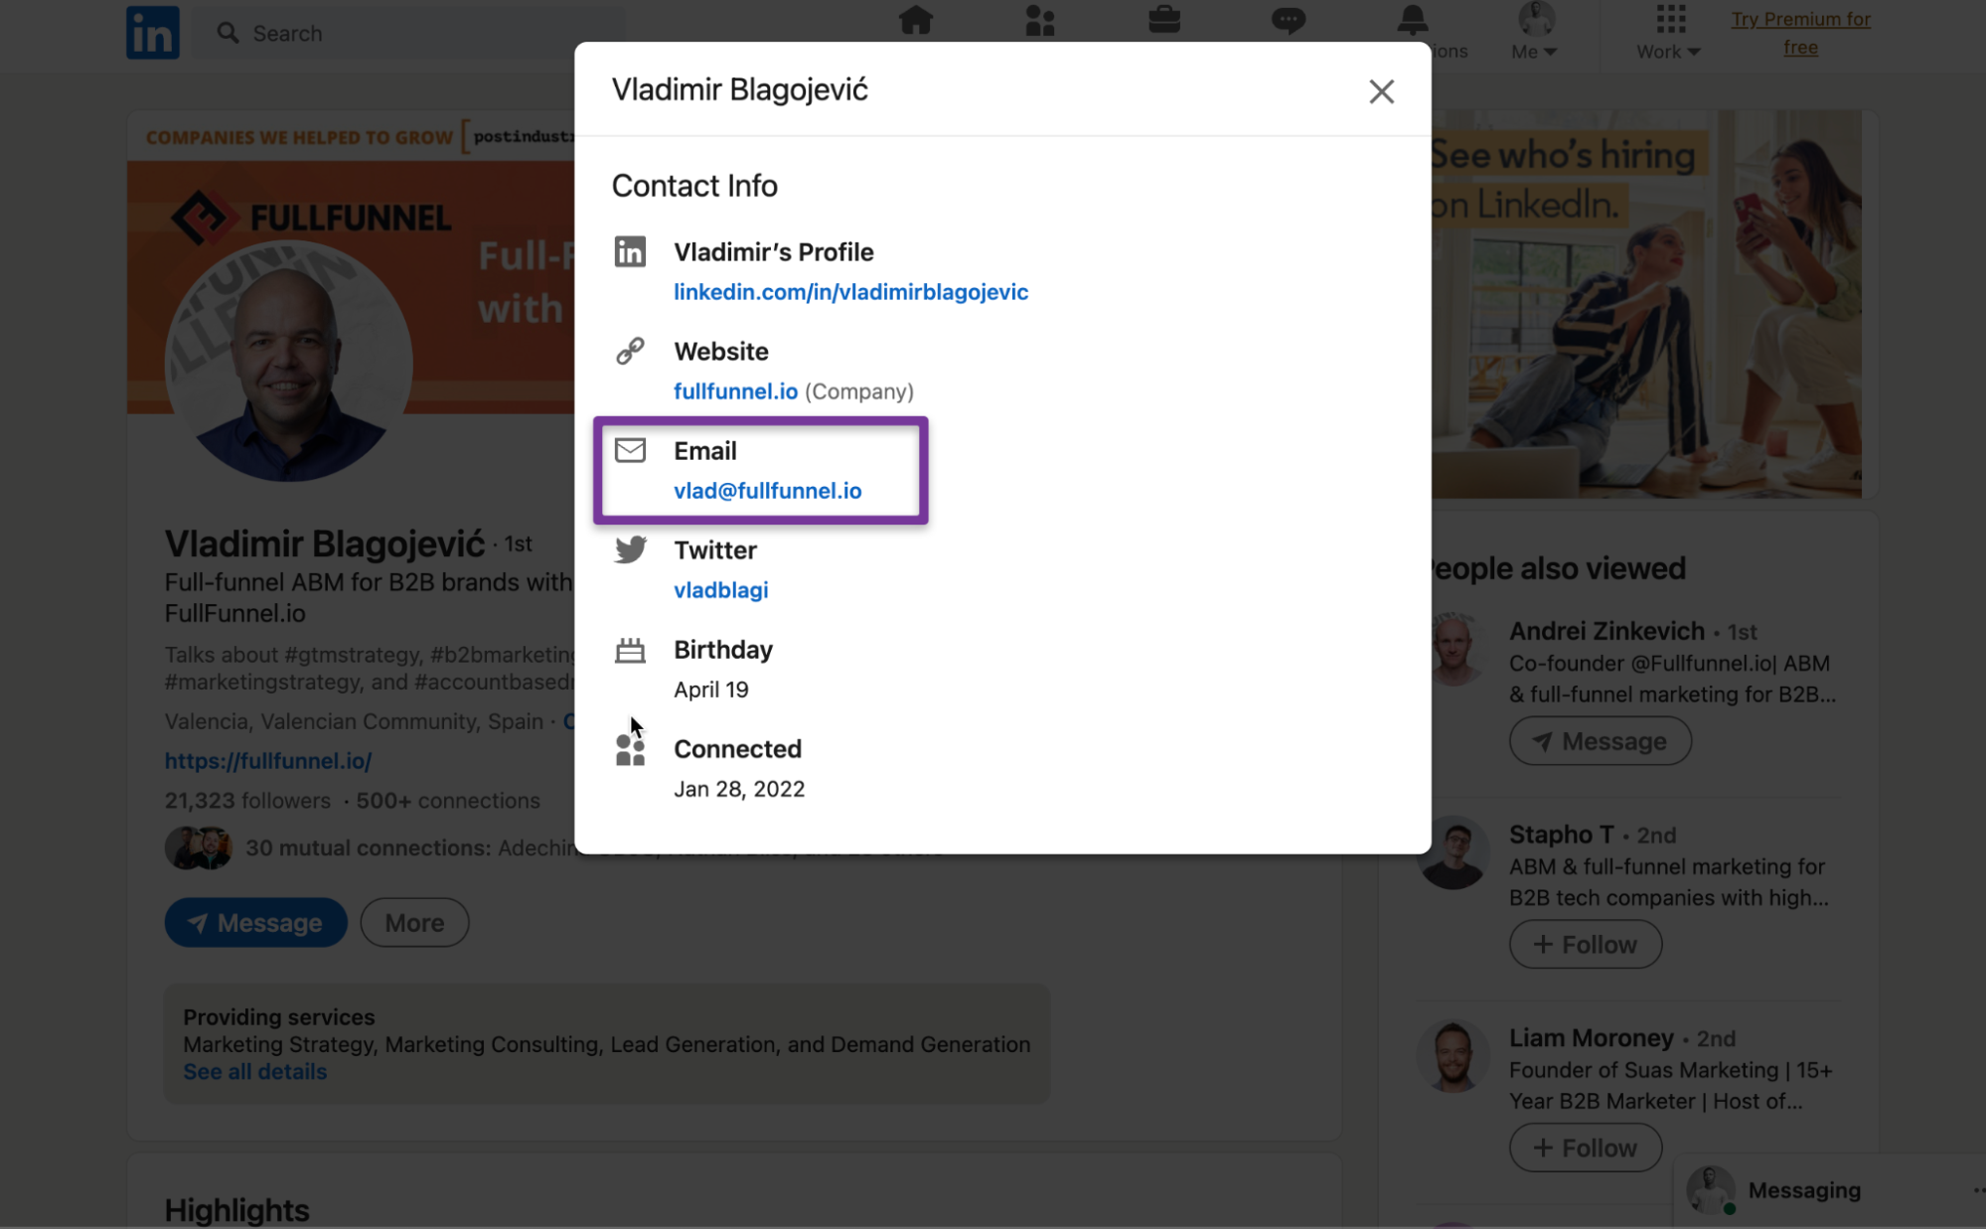Click the LinkedIn home icon
The width and height of the screenshot is (1986, 1229).
pyautogui.click(x=915, y=24)
